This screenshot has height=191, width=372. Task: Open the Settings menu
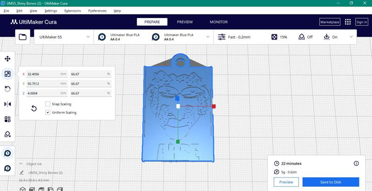point(51,11)
